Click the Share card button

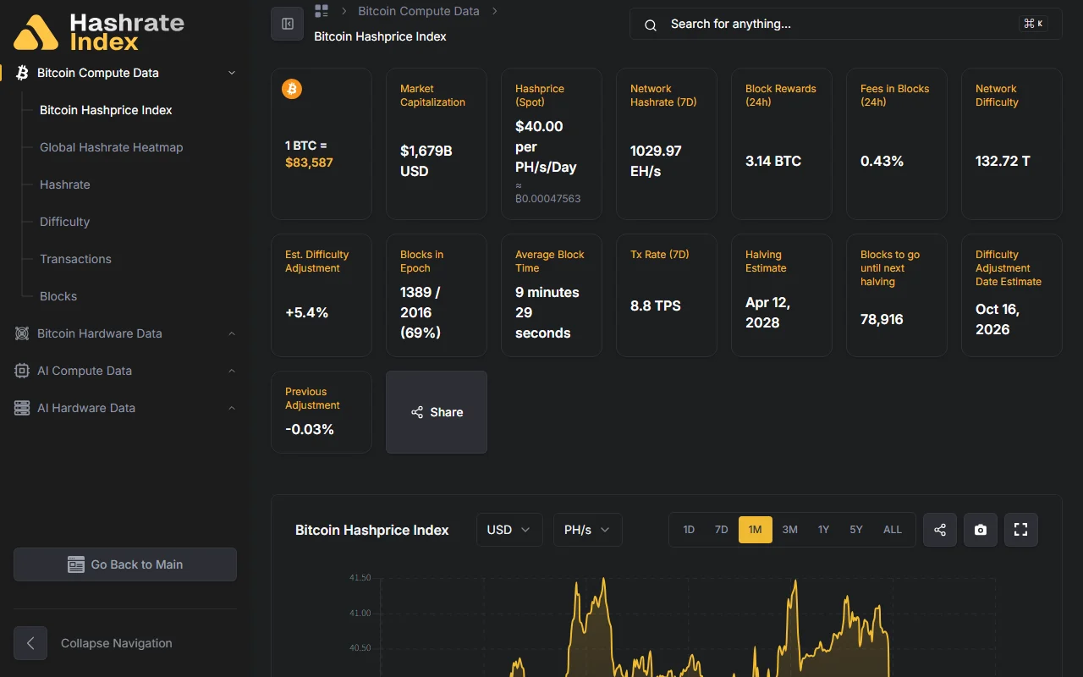click(x=437, y=412)
